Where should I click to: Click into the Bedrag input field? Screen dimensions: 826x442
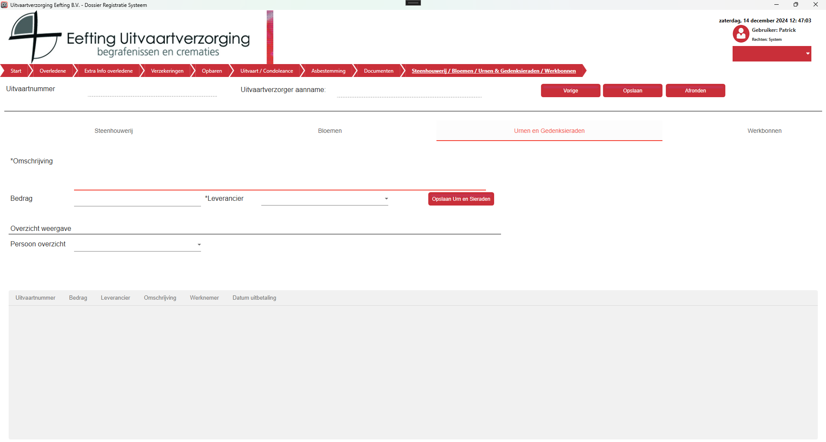137,199
